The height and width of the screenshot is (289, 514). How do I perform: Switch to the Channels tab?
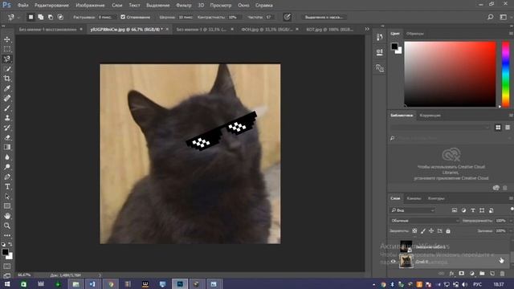coord(414,198)
